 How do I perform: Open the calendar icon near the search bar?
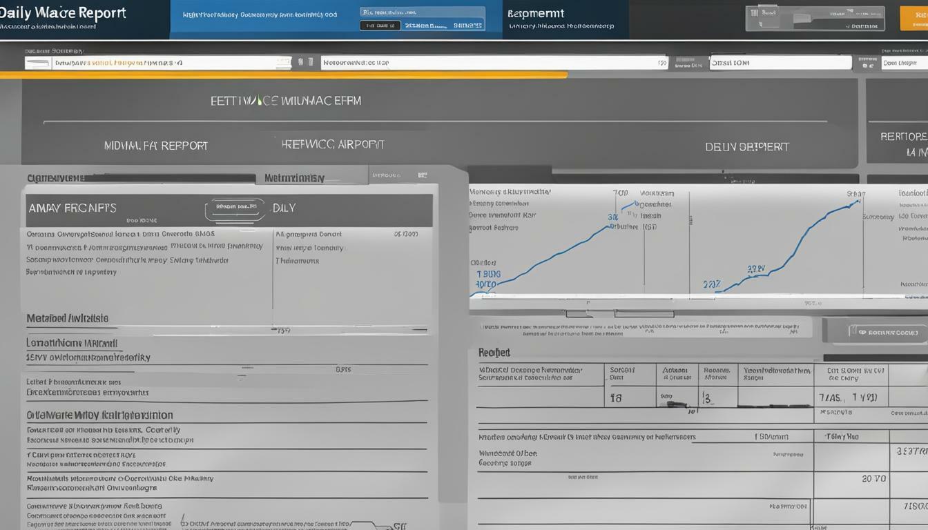pyautogui.click(x=311, y=61)
